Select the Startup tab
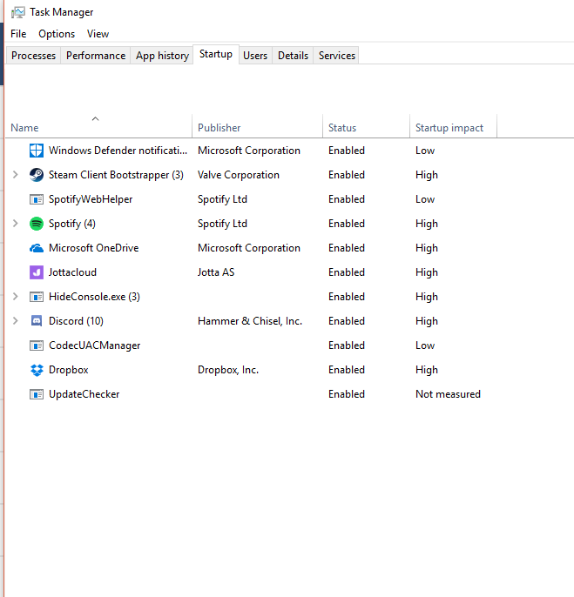 point(216,54)
